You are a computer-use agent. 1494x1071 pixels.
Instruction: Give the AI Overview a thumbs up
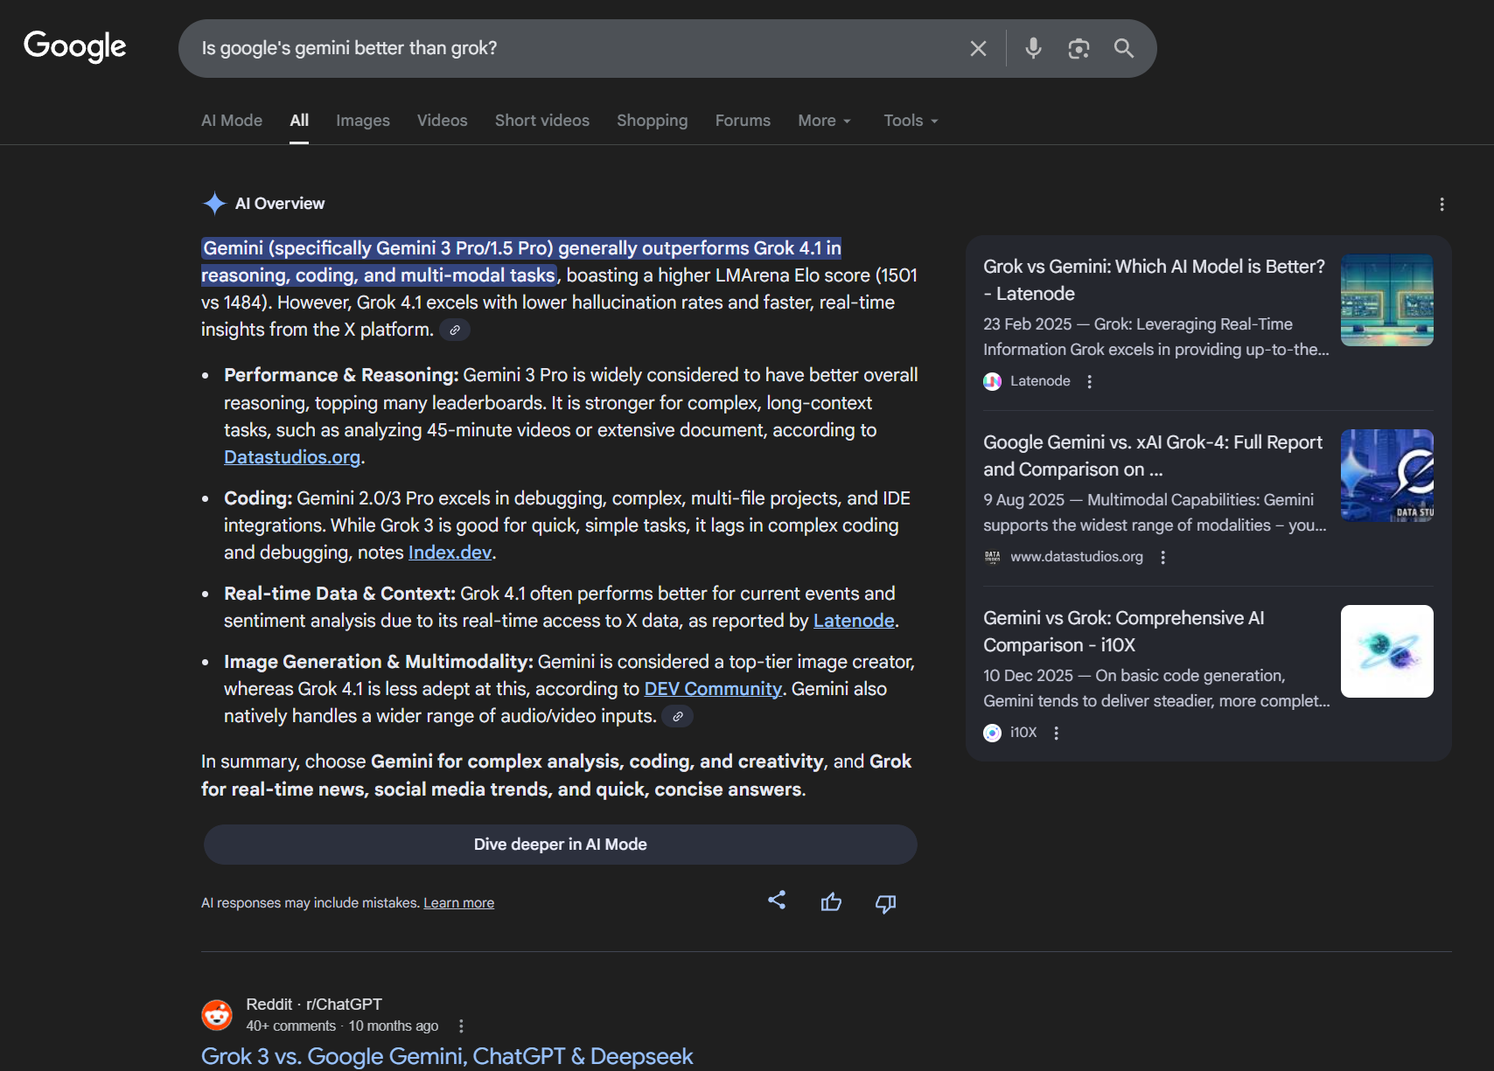pyautogui.click(x=831, y=901)
